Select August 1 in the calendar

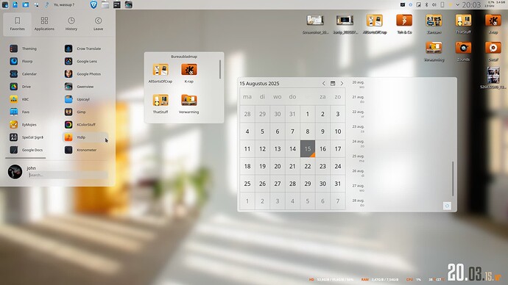[308, 114]
